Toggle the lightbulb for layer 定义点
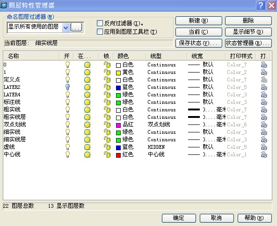 pyautogui.click(x=67, y=80)
